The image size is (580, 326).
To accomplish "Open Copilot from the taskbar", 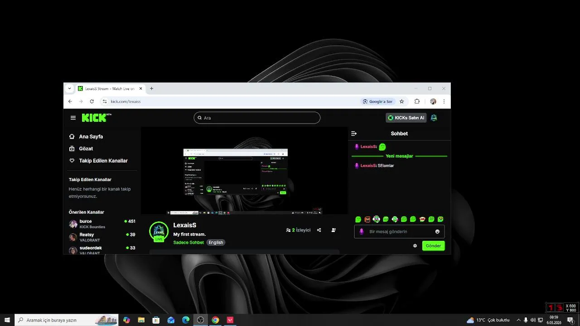I will 126,320.
